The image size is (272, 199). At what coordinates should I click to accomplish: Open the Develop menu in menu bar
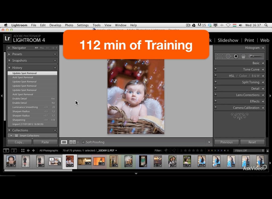(55, 25)
